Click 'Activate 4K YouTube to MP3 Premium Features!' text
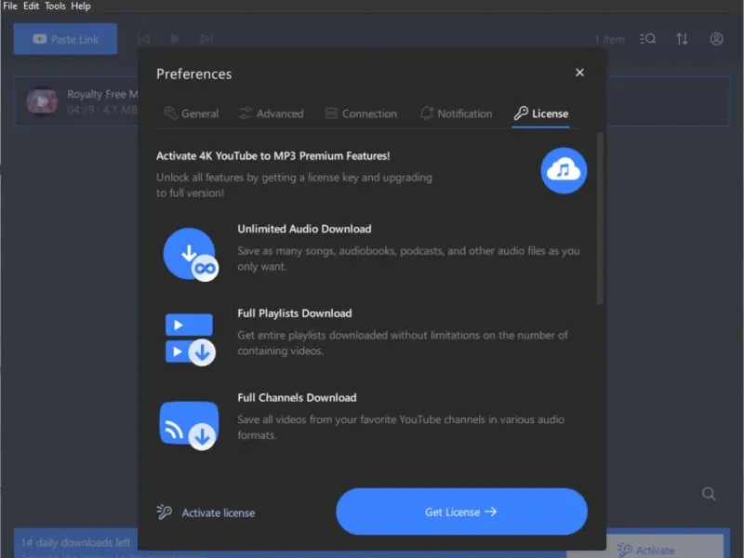 272,155
